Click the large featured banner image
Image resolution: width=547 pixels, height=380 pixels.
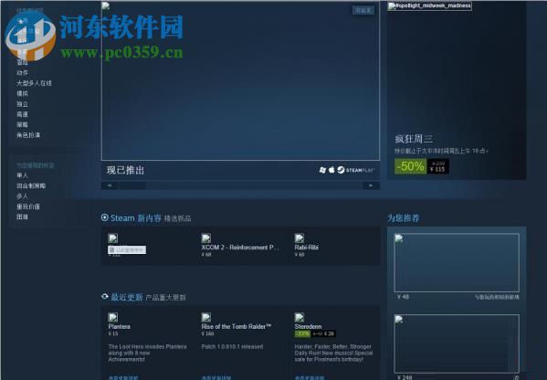pyautogui.click(x=240, y=81)
